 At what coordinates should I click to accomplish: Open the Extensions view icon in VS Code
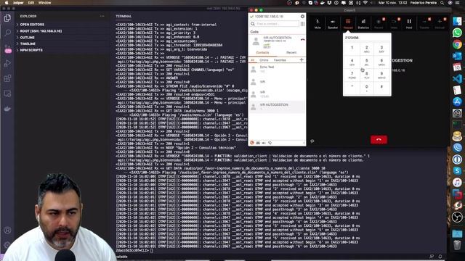point(7,78)
